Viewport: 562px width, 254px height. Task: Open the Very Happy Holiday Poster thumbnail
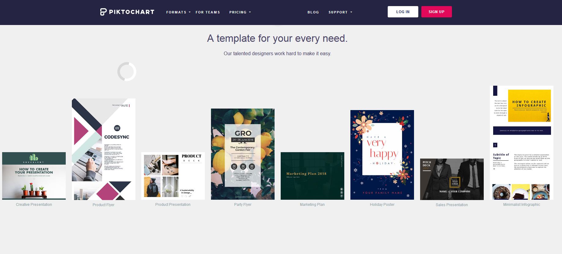coord(382,155)
